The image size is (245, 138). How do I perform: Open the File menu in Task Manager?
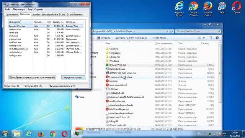tap(8, 9)
